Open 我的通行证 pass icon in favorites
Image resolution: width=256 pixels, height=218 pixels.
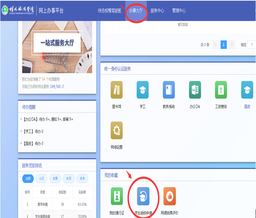pyautogui.click(x=117, y=196)
